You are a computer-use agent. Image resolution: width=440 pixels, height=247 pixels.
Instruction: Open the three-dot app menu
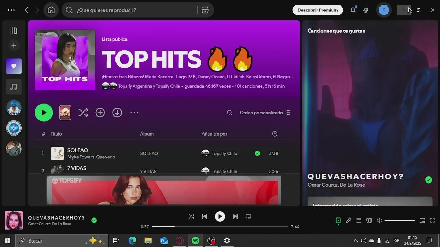point(11,10)
